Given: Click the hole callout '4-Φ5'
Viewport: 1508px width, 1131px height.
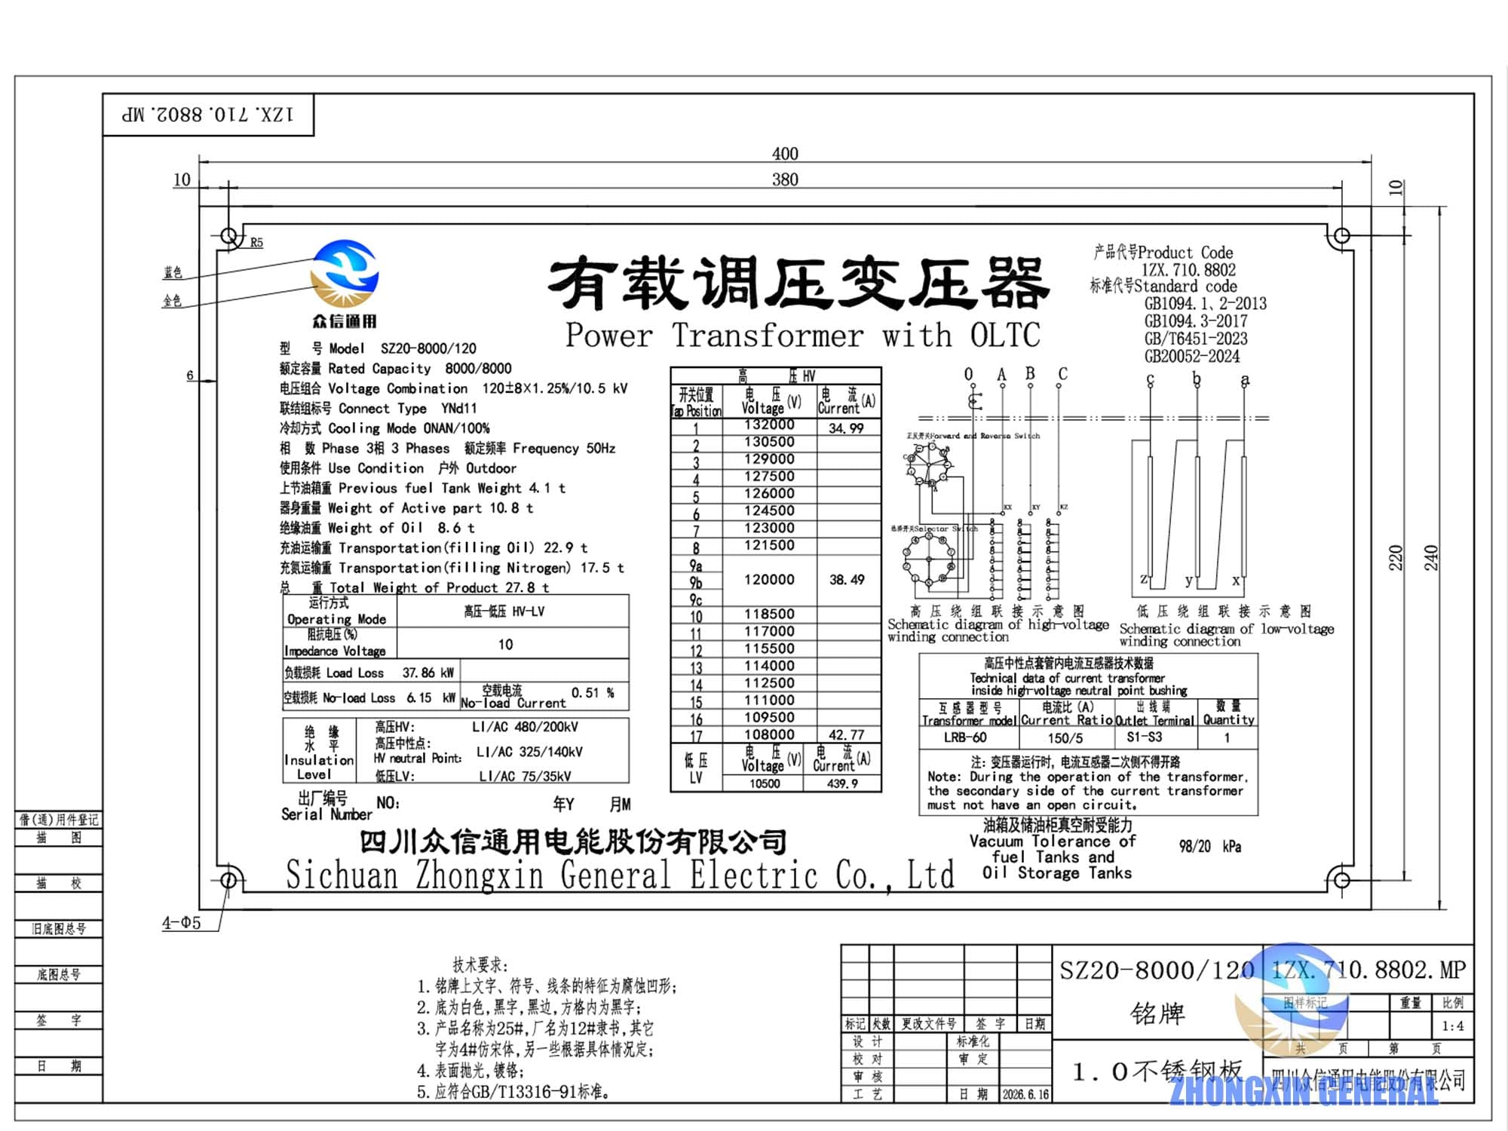Looking at the screenshot, I should (x=182, y=923).
